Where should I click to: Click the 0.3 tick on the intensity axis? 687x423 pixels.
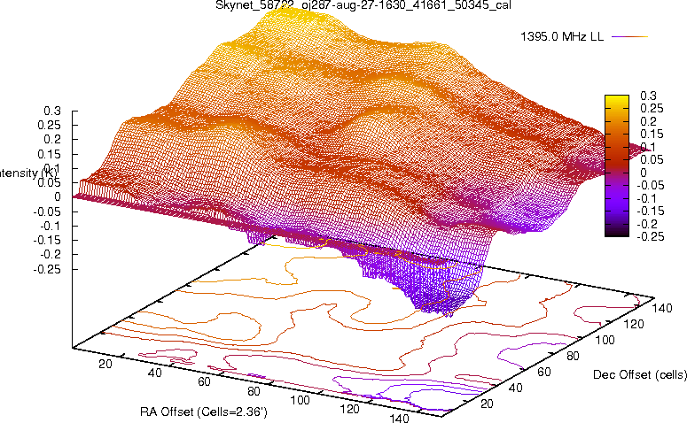coord(52,112)
